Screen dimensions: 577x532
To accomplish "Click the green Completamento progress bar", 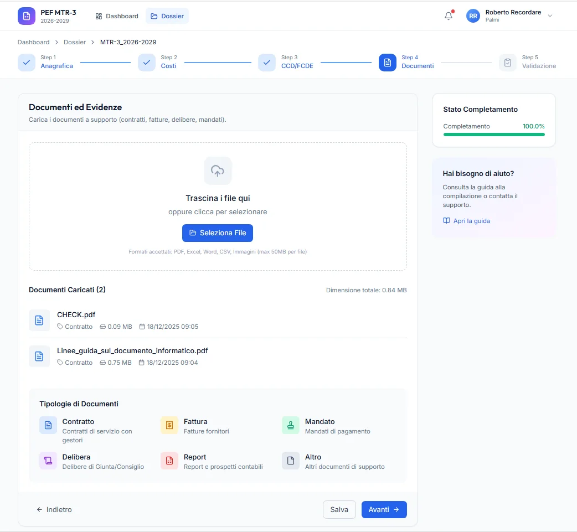I will (494, 135).
